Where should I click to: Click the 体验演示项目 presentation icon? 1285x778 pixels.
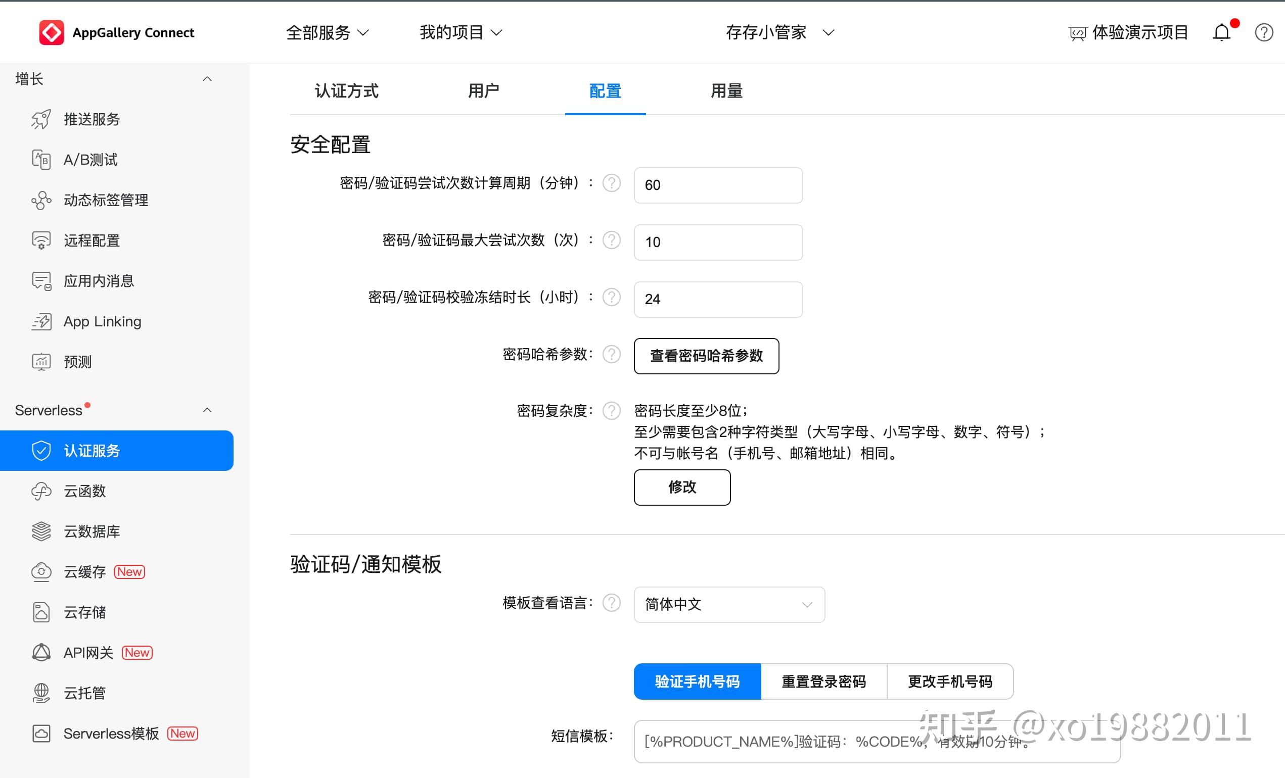pos(1077,33)
